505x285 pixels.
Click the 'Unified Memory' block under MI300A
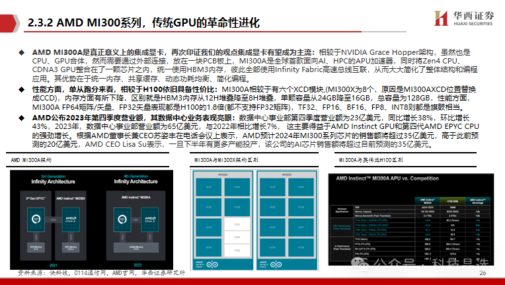point(136,247)
